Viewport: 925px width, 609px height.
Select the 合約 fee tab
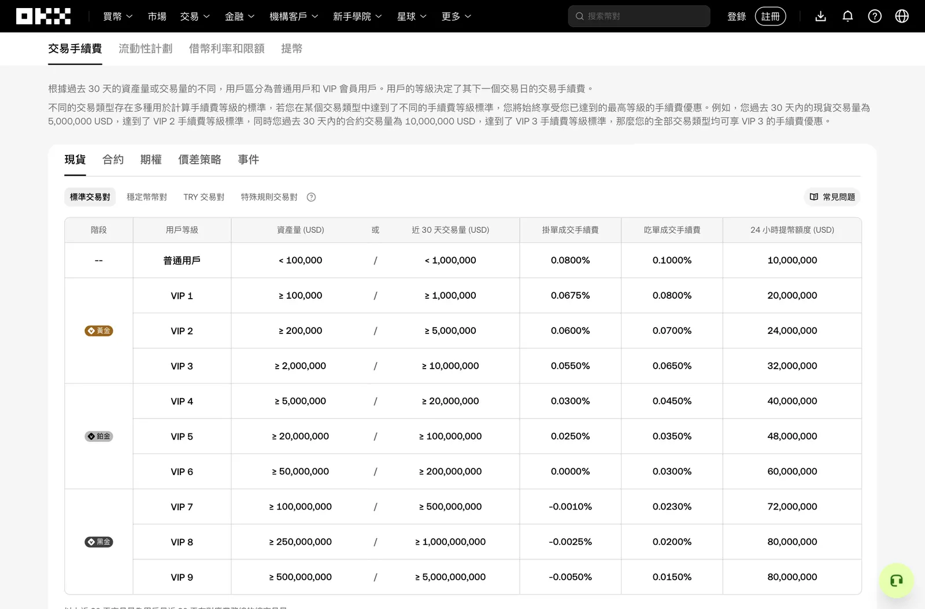coord(113,159)
